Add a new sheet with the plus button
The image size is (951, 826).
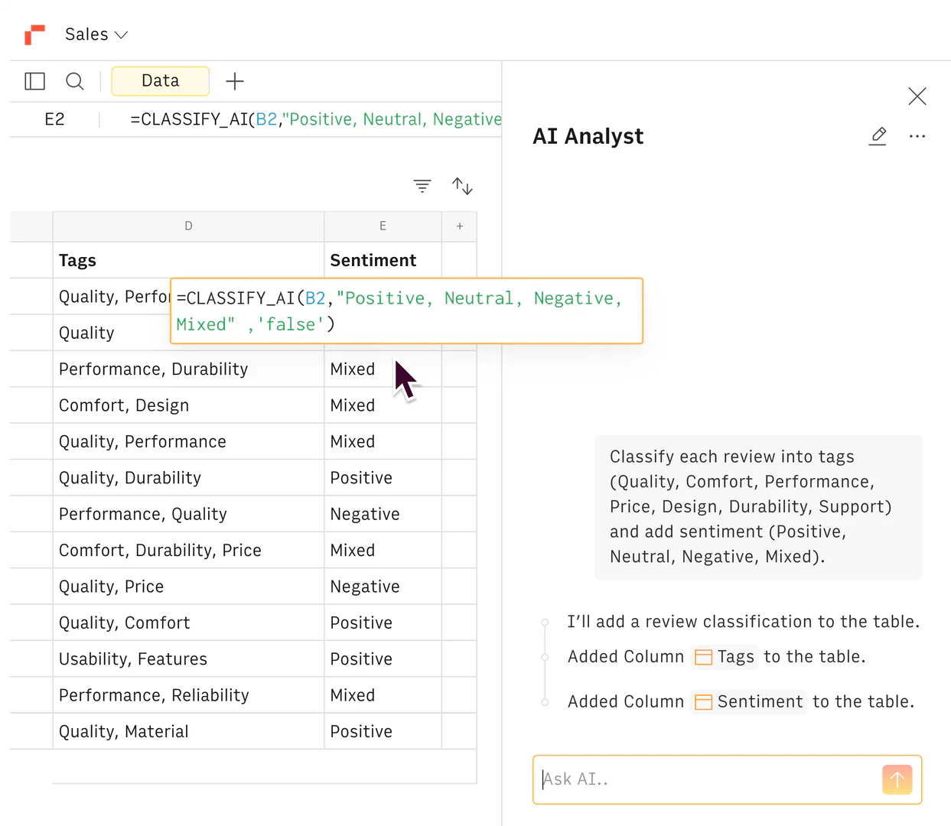click(235, 81)
